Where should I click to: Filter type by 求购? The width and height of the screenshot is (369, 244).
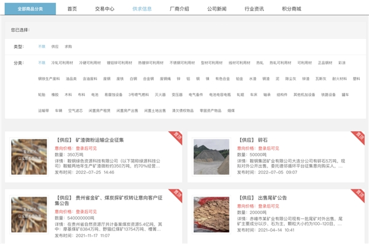coord(68,47)
